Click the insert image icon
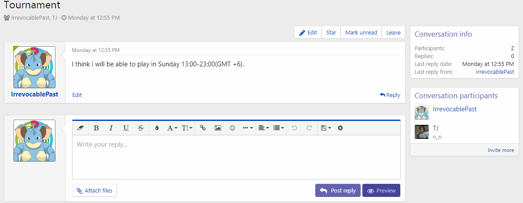Screen dimensions: 523x203 218,128
